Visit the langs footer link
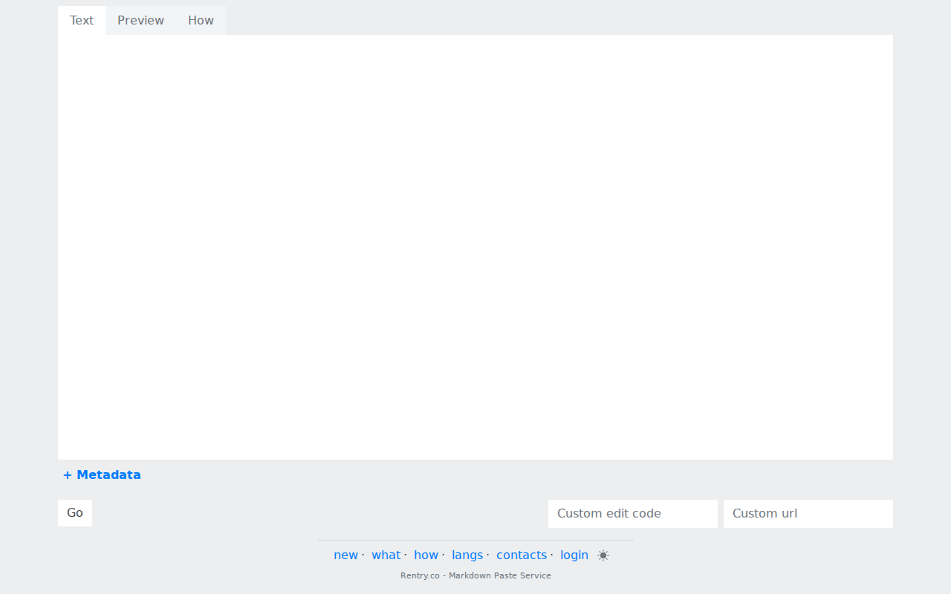This screenshot has height=594, width=951. tap(467, 555)
